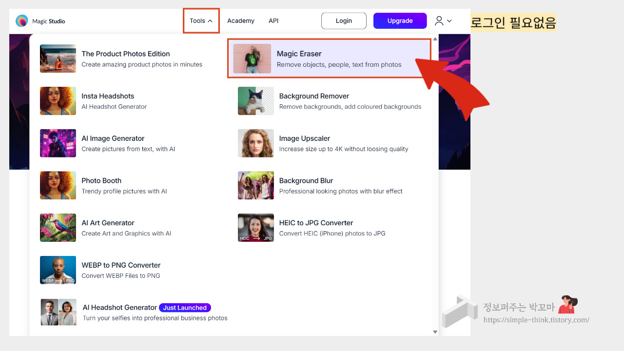Click 'Convert HEIC (iPhone) photos to JPG' text
624x351 pixels.
pyautogui.click(x=332, y=234)
